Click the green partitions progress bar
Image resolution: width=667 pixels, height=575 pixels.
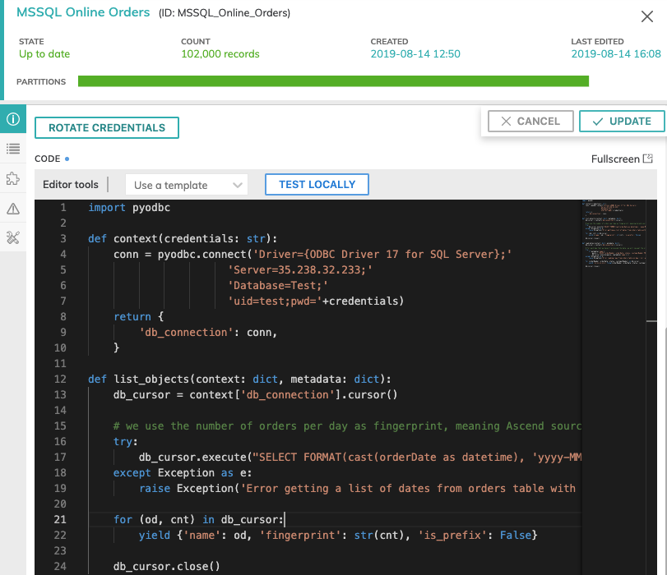coord(333,81)
